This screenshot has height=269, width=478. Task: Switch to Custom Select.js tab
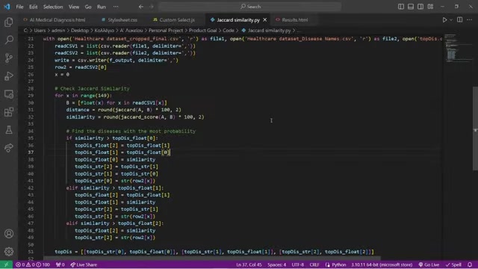[x=174, y=20]
